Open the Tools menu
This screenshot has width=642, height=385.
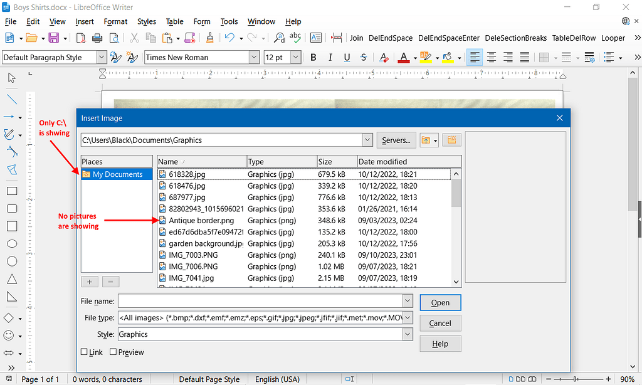point(229,21)
